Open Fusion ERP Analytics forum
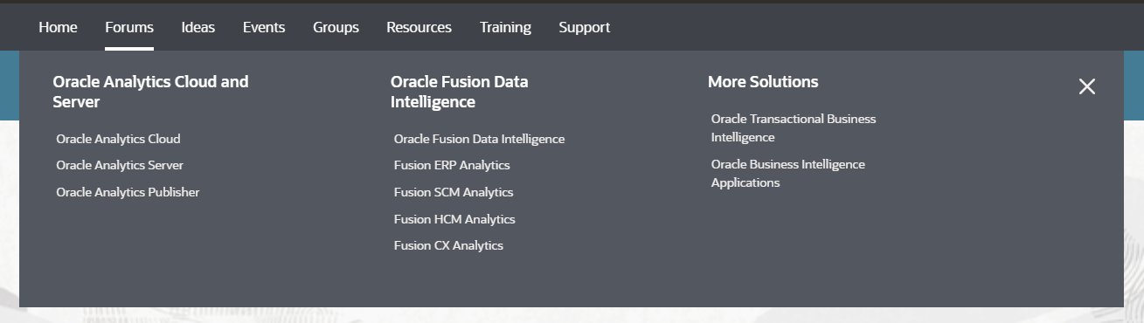The width and height of the screenshot is (1144, 323). pyautogui.click(x=452, y=165)
